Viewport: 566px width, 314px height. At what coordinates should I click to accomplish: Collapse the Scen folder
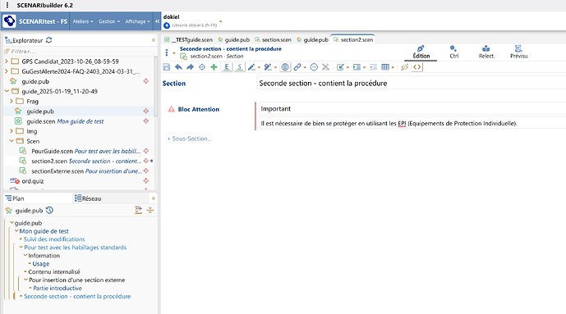(12, 141)
